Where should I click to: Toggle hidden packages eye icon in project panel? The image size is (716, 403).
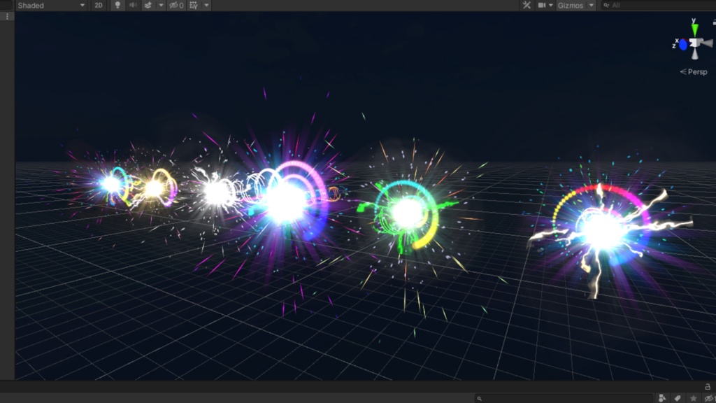point(709,398)
